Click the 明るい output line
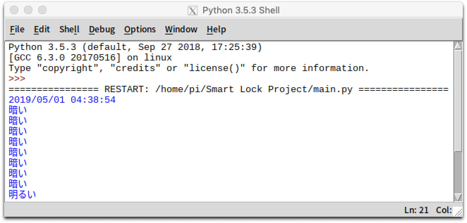This screenshot has height=223, width=467. tap(22, 195)
